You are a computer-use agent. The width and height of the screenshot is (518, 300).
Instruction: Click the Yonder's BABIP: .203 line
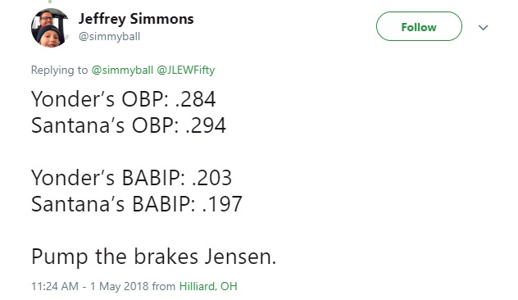[x=131, y=177]
